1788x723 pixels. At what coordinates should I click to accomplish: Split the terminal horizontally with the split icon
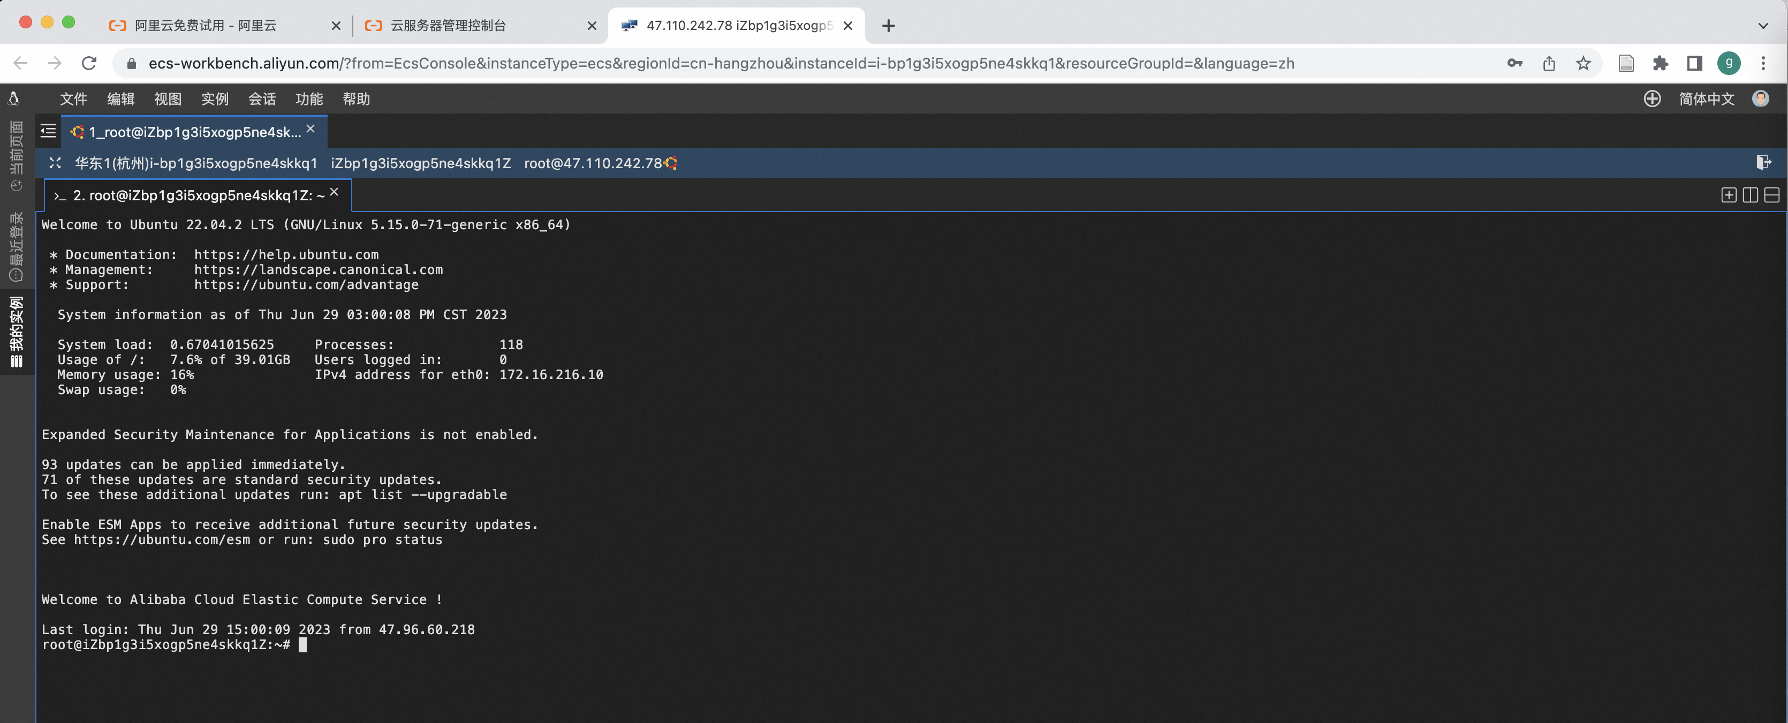1771,195
